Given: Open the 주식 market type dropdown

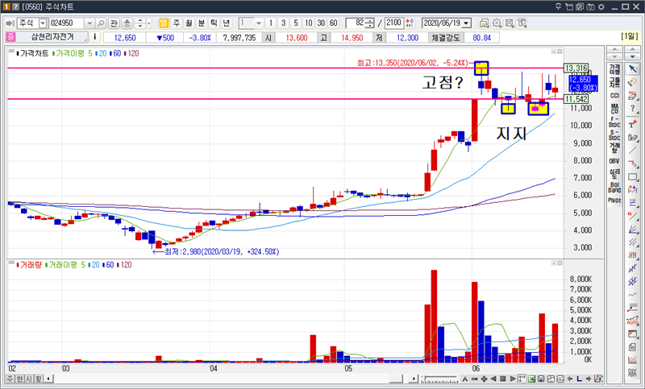Looking at the screenshot, I should 43,23.
